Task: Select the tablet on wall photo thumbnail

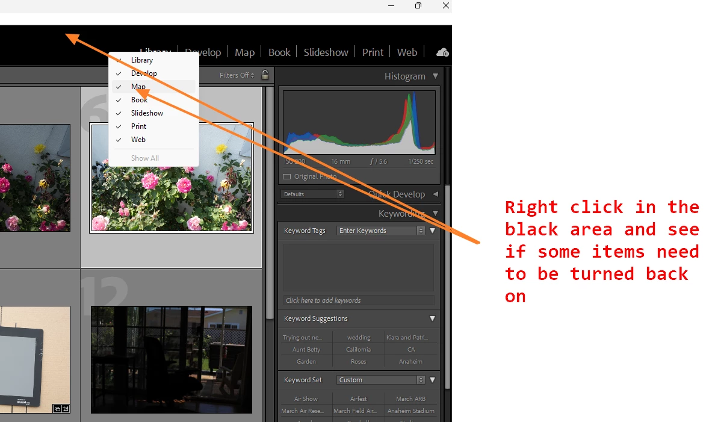Action: pyautogui.click(x=35, y=360)
